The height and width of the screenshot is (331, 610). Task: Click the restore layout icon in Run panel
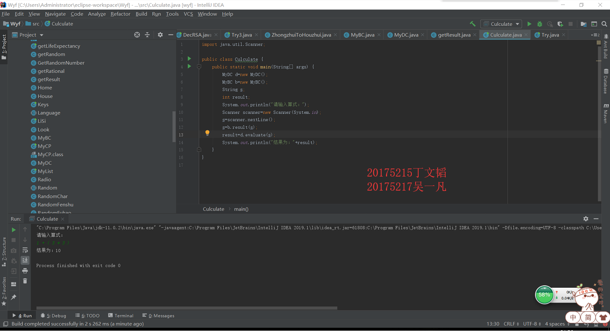click(x=14, y=284)
